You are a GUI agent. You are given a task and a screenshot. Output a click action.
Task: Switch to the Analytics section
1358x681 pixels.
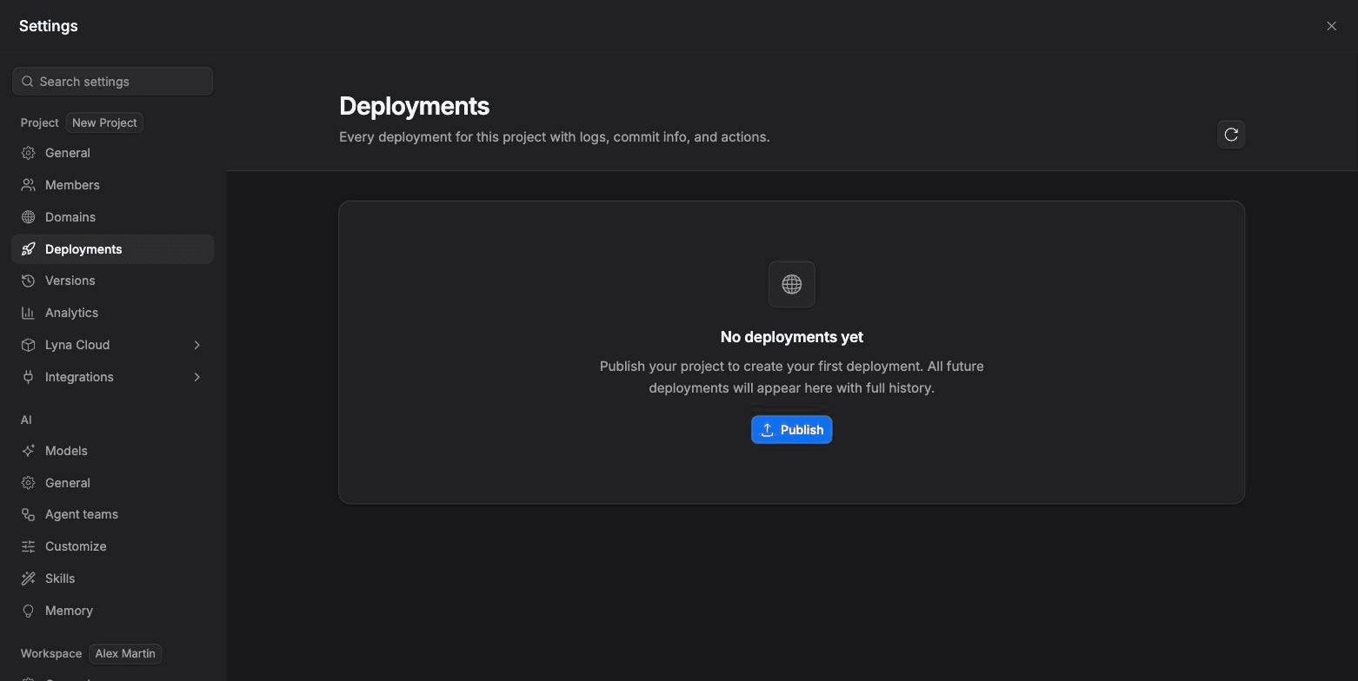coord(113,313)
